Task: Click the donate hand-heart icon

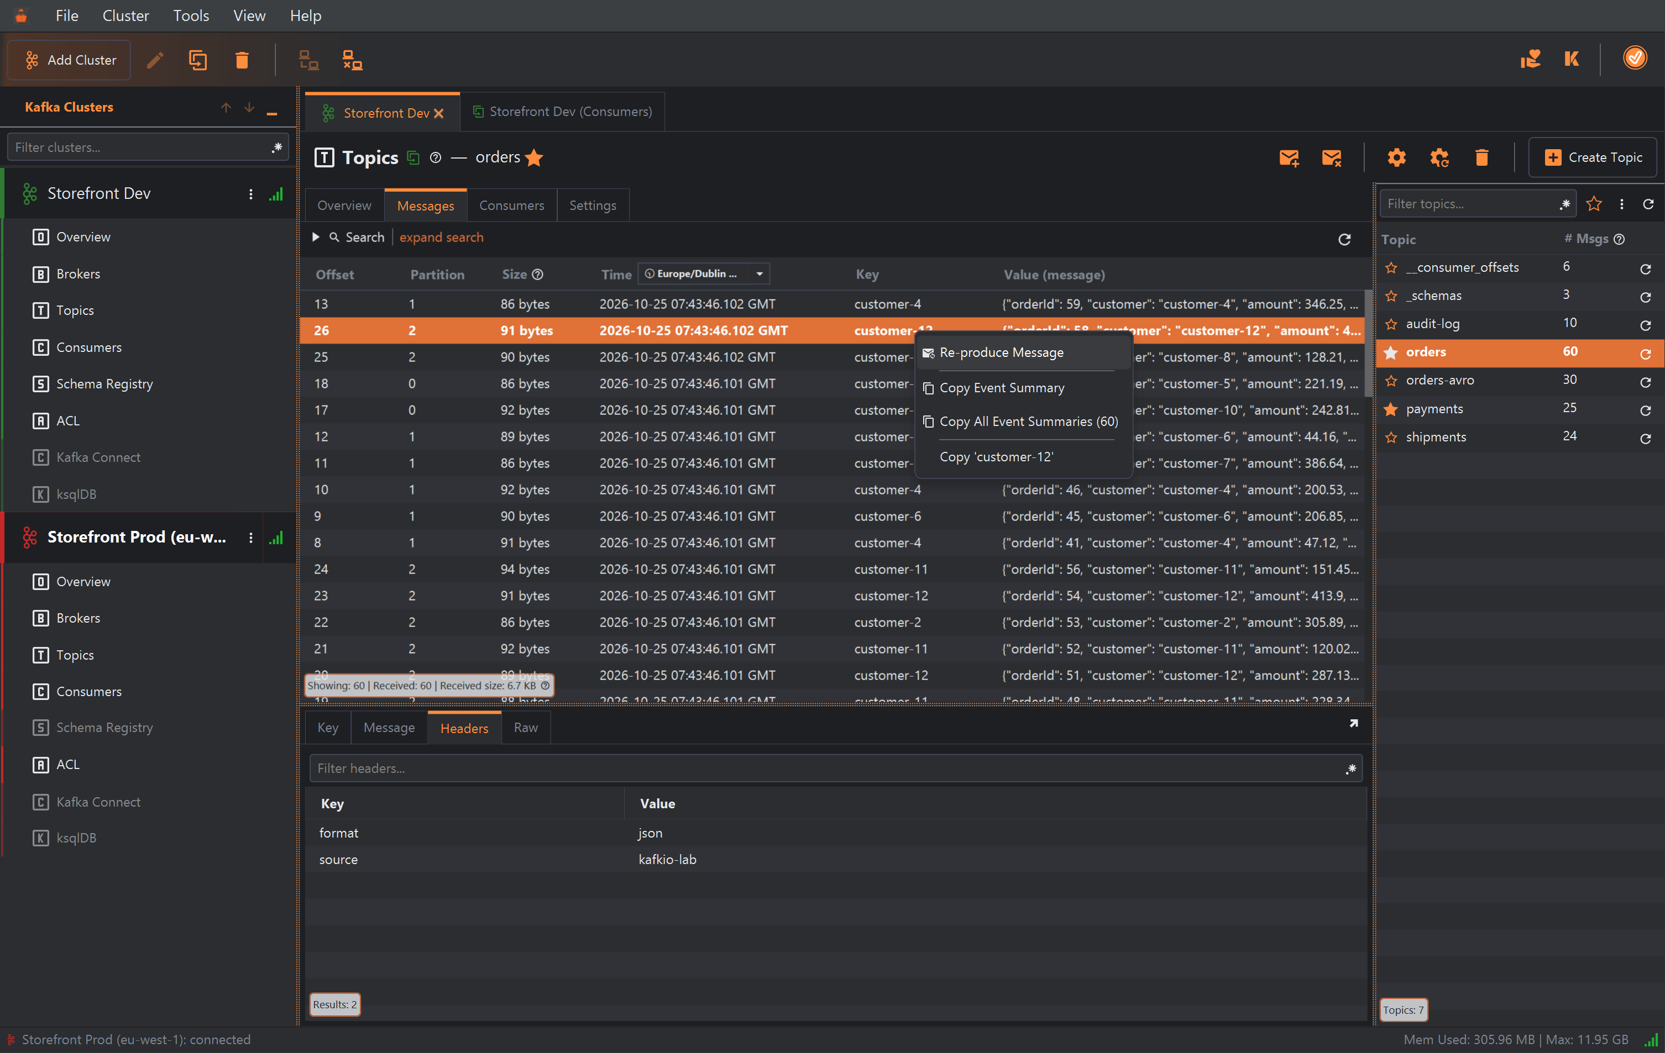Action: (x=1530, y=59)
